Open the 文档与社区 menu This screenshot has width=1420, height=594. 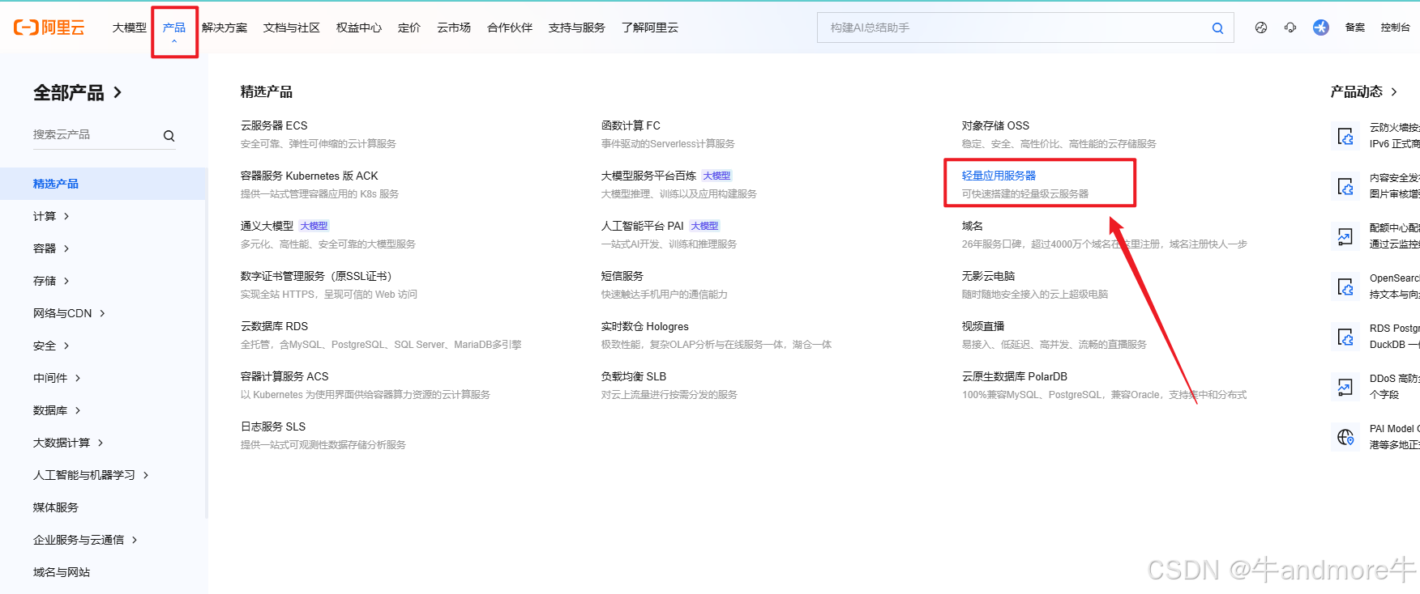(x=292, y=28)
